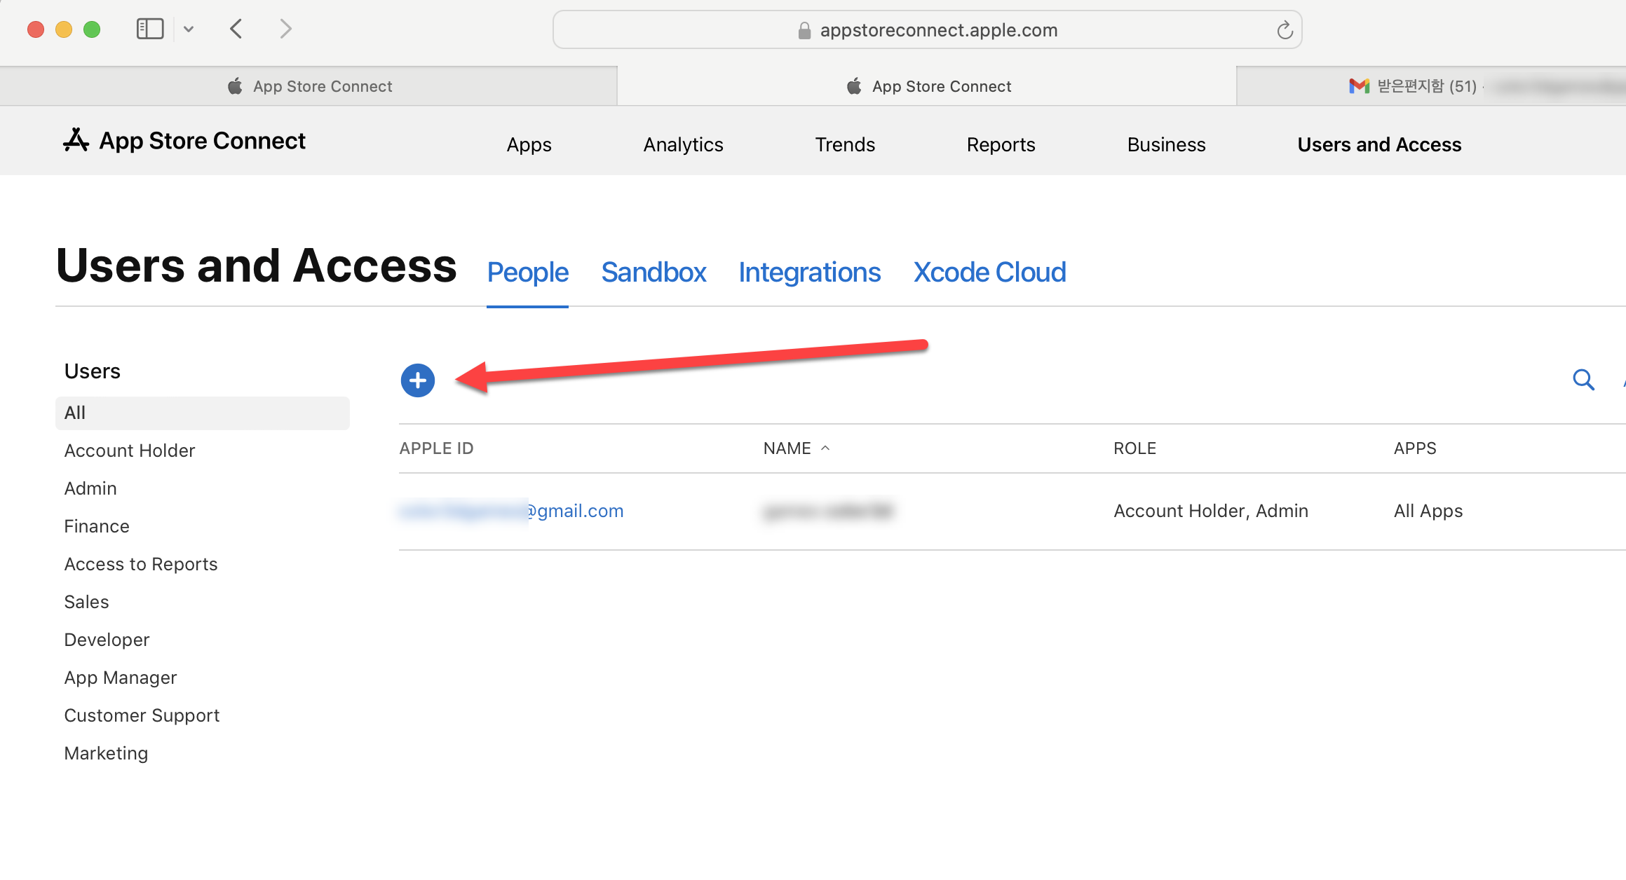Click the search magnifier icon
1626x880 pixels.
[x=1583, y=380]
